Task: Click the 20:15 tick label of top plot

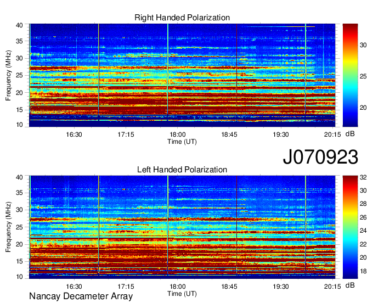Action: 332,134
